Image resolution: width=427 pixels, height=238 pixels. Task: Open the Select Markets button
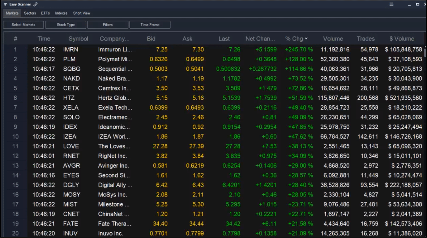coord(24,25)
